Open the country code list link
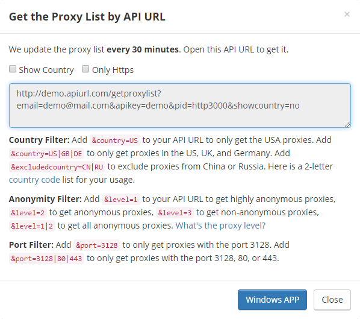 (x=34, y=180)
